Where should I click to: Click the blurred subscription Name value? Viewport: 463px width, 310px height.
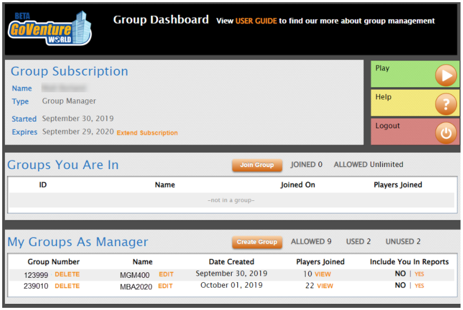pyautogui.click(x=64, y=88)
